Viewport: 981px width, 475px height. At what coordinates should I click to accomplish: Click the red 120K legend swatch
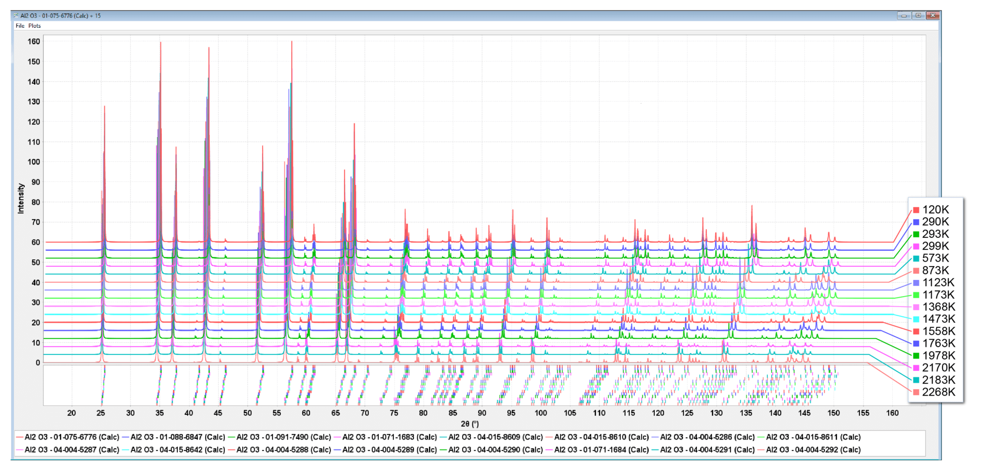[916, 210]
